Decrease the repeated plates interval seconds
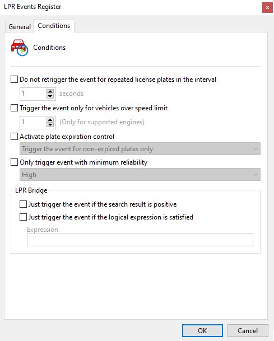This screenshot has height=341, width=274. 50,96
